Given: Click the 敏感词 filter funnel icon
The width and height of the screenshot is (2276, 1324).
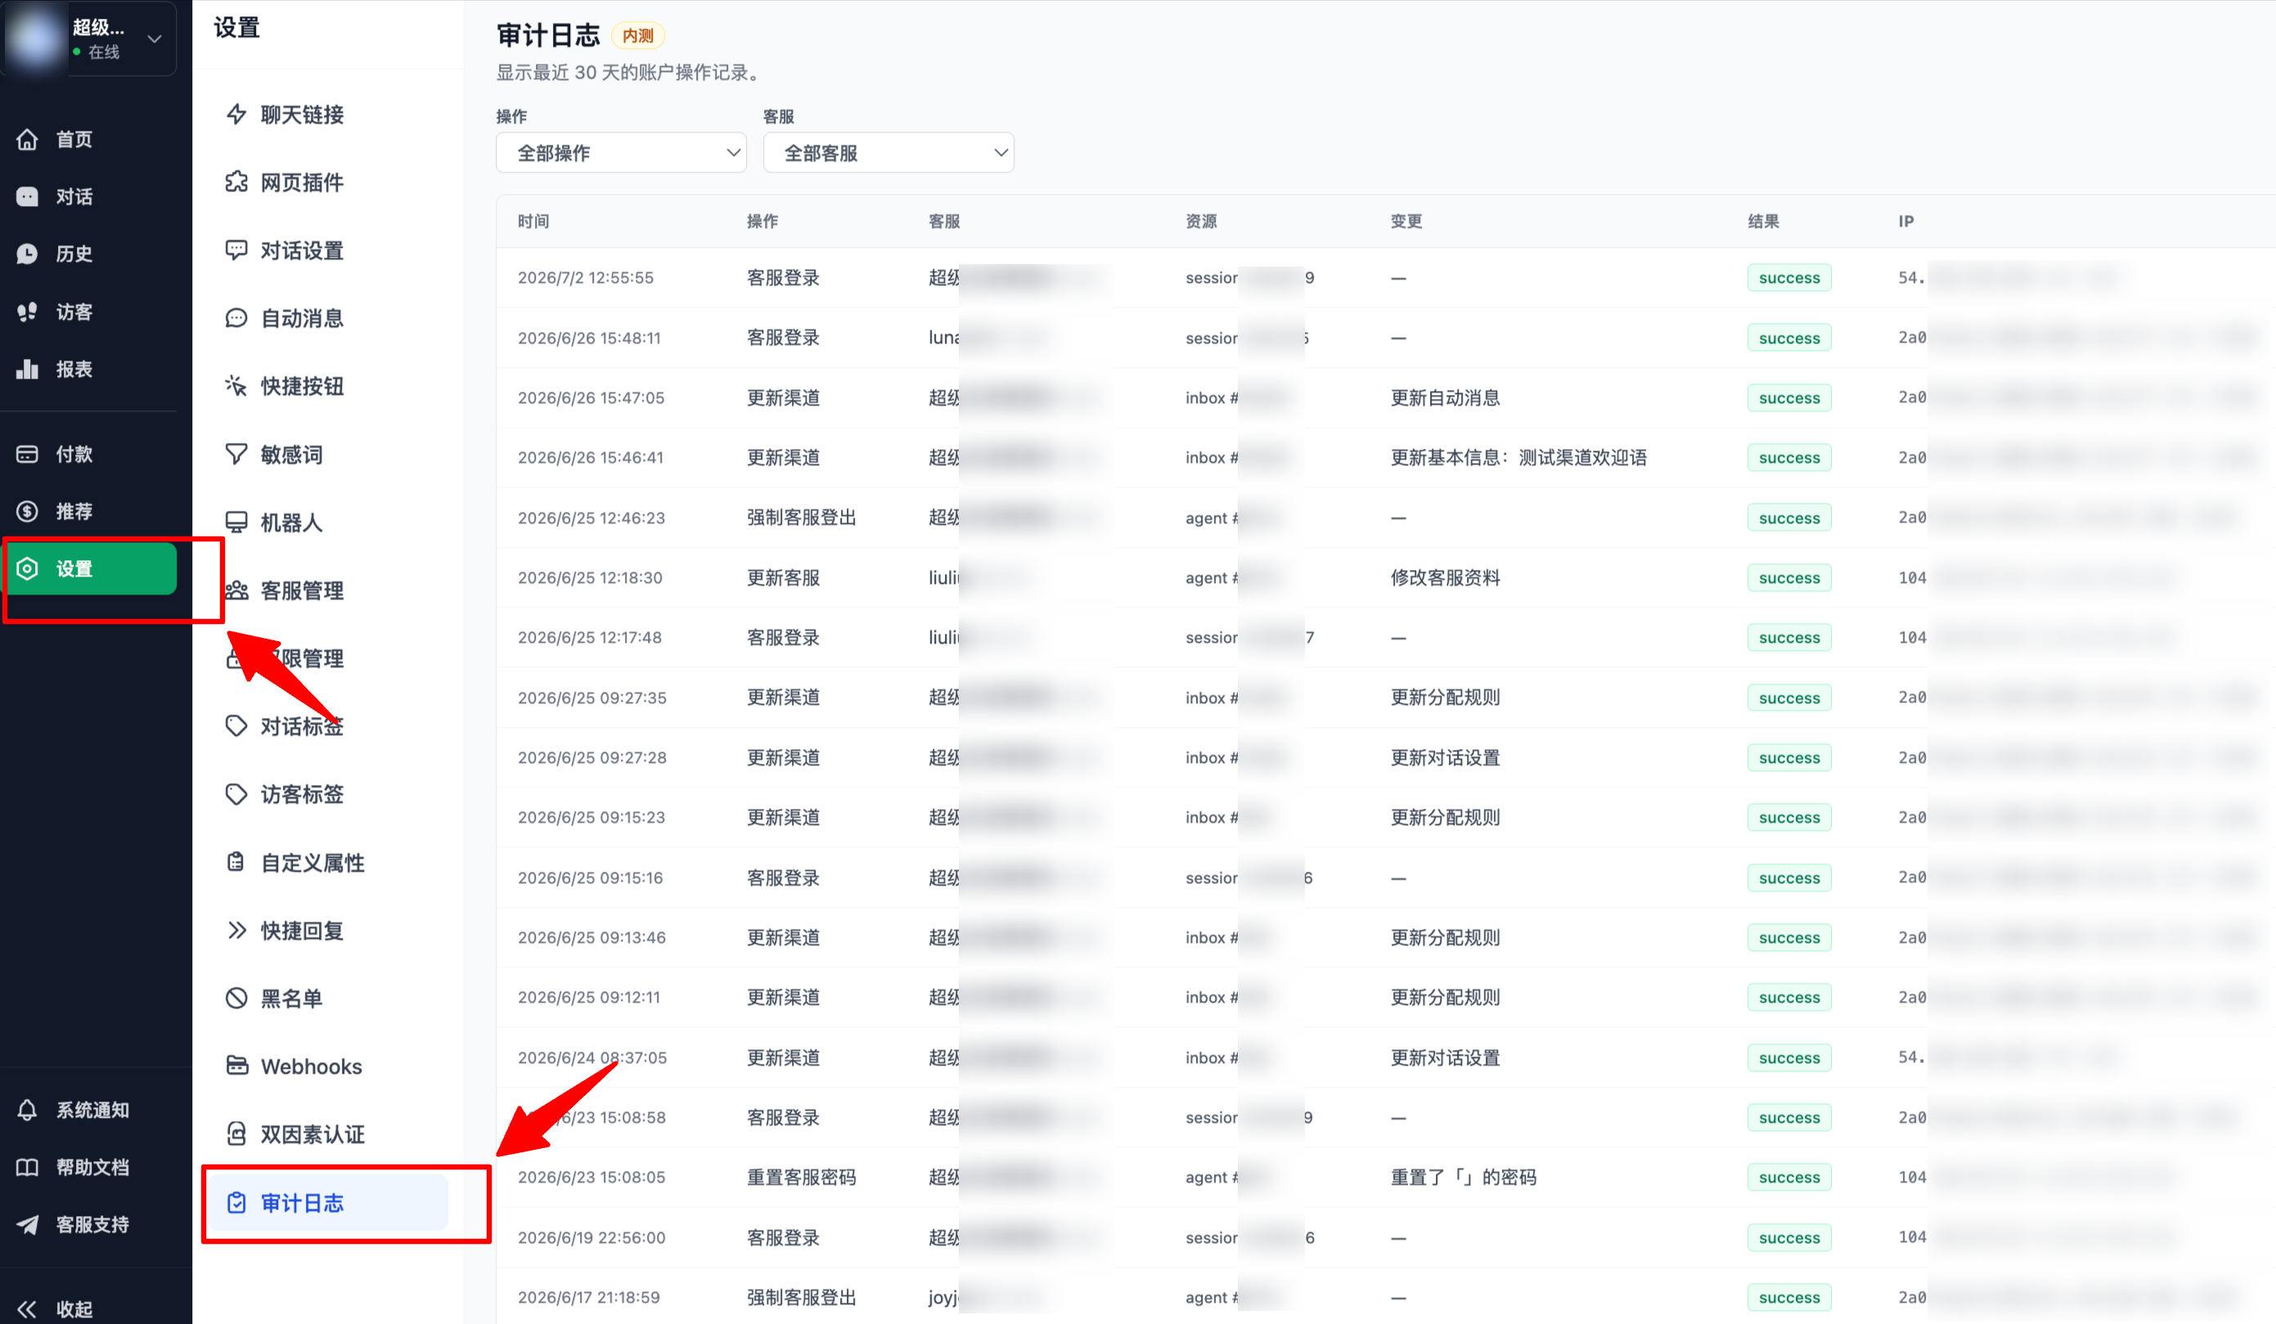Looking at the screenshot, I should point(236,454).
